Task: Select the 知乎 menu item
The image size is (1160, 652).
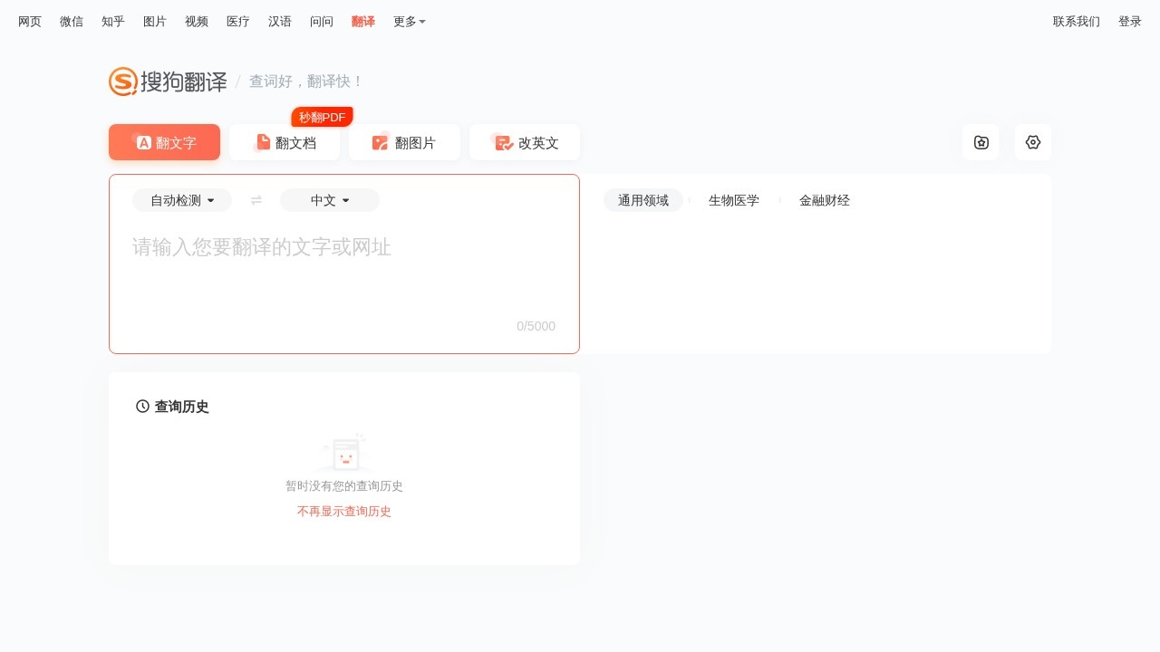Action: [112, 21]
